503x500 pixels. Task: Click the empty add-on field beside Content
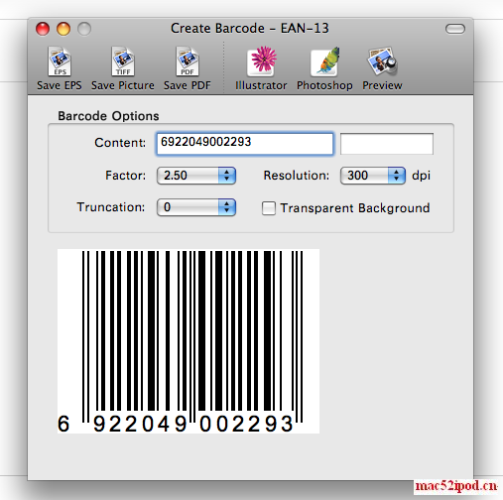tap(387, 144)
